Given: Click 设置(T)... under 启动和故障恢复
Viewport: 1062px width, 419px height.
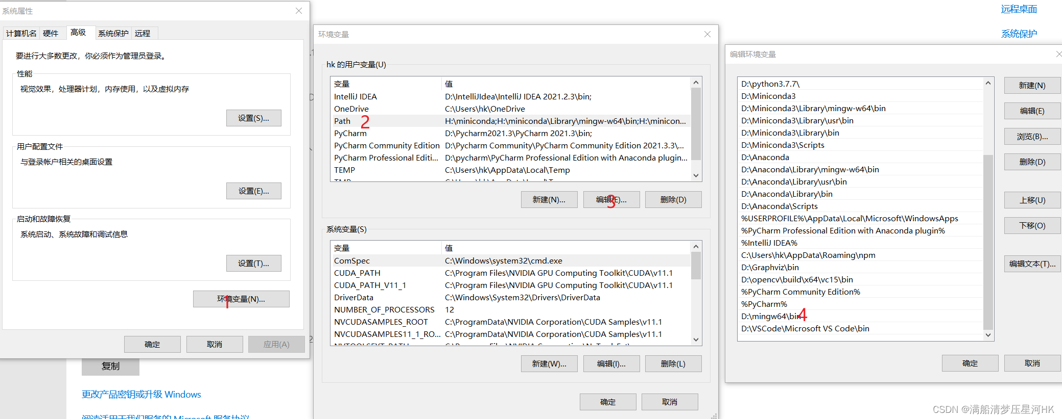Looking at the screenshot, I should (x=253, y=263).
